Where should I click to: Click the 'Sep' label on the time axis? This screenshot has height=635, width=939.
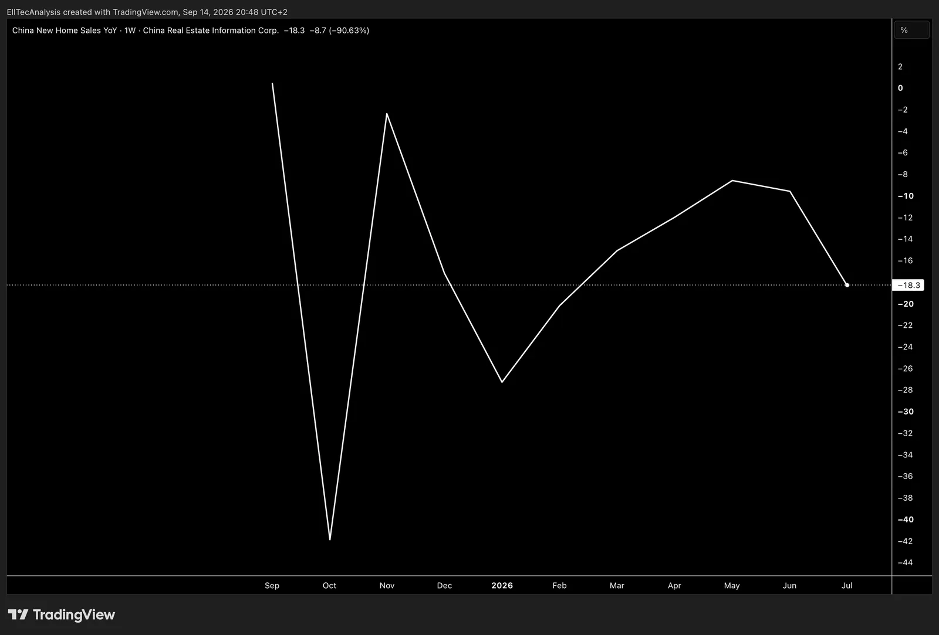pos(272,585)
